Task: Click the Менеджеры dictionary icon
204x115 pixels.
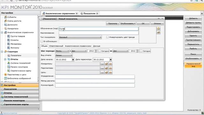Action: [x=9, y=44]
